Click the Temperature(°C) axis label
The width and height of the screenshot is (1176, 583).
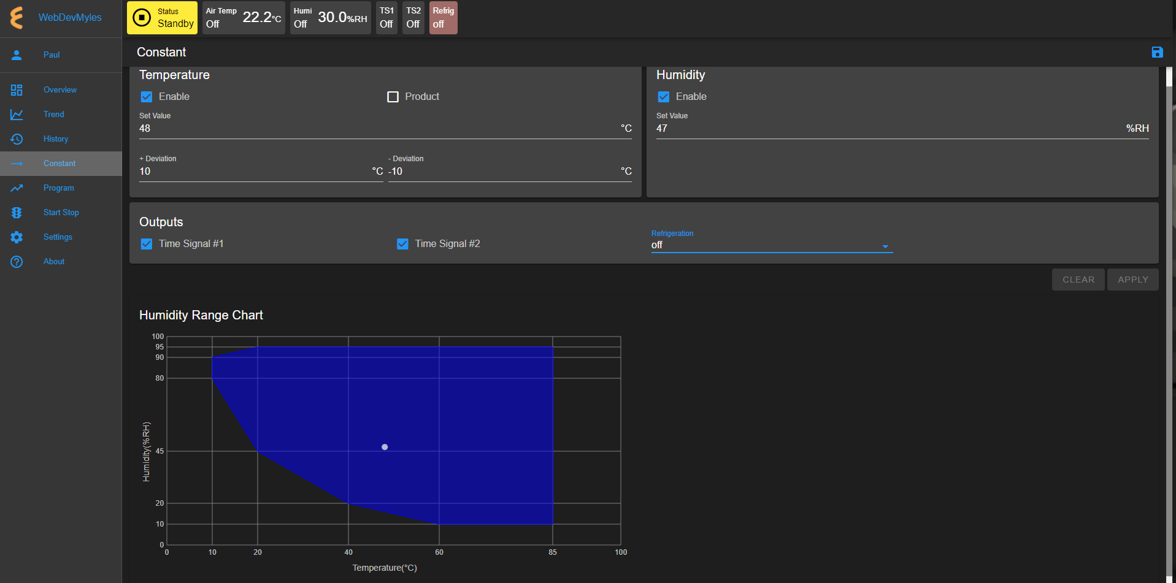[385, 568]
